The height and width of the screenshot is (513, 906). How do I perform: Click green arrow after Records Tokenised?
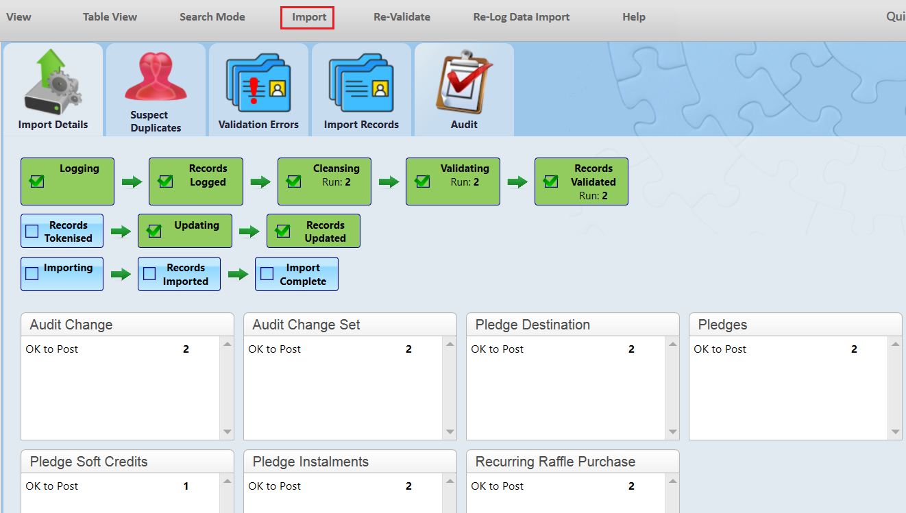coord(121,232)
